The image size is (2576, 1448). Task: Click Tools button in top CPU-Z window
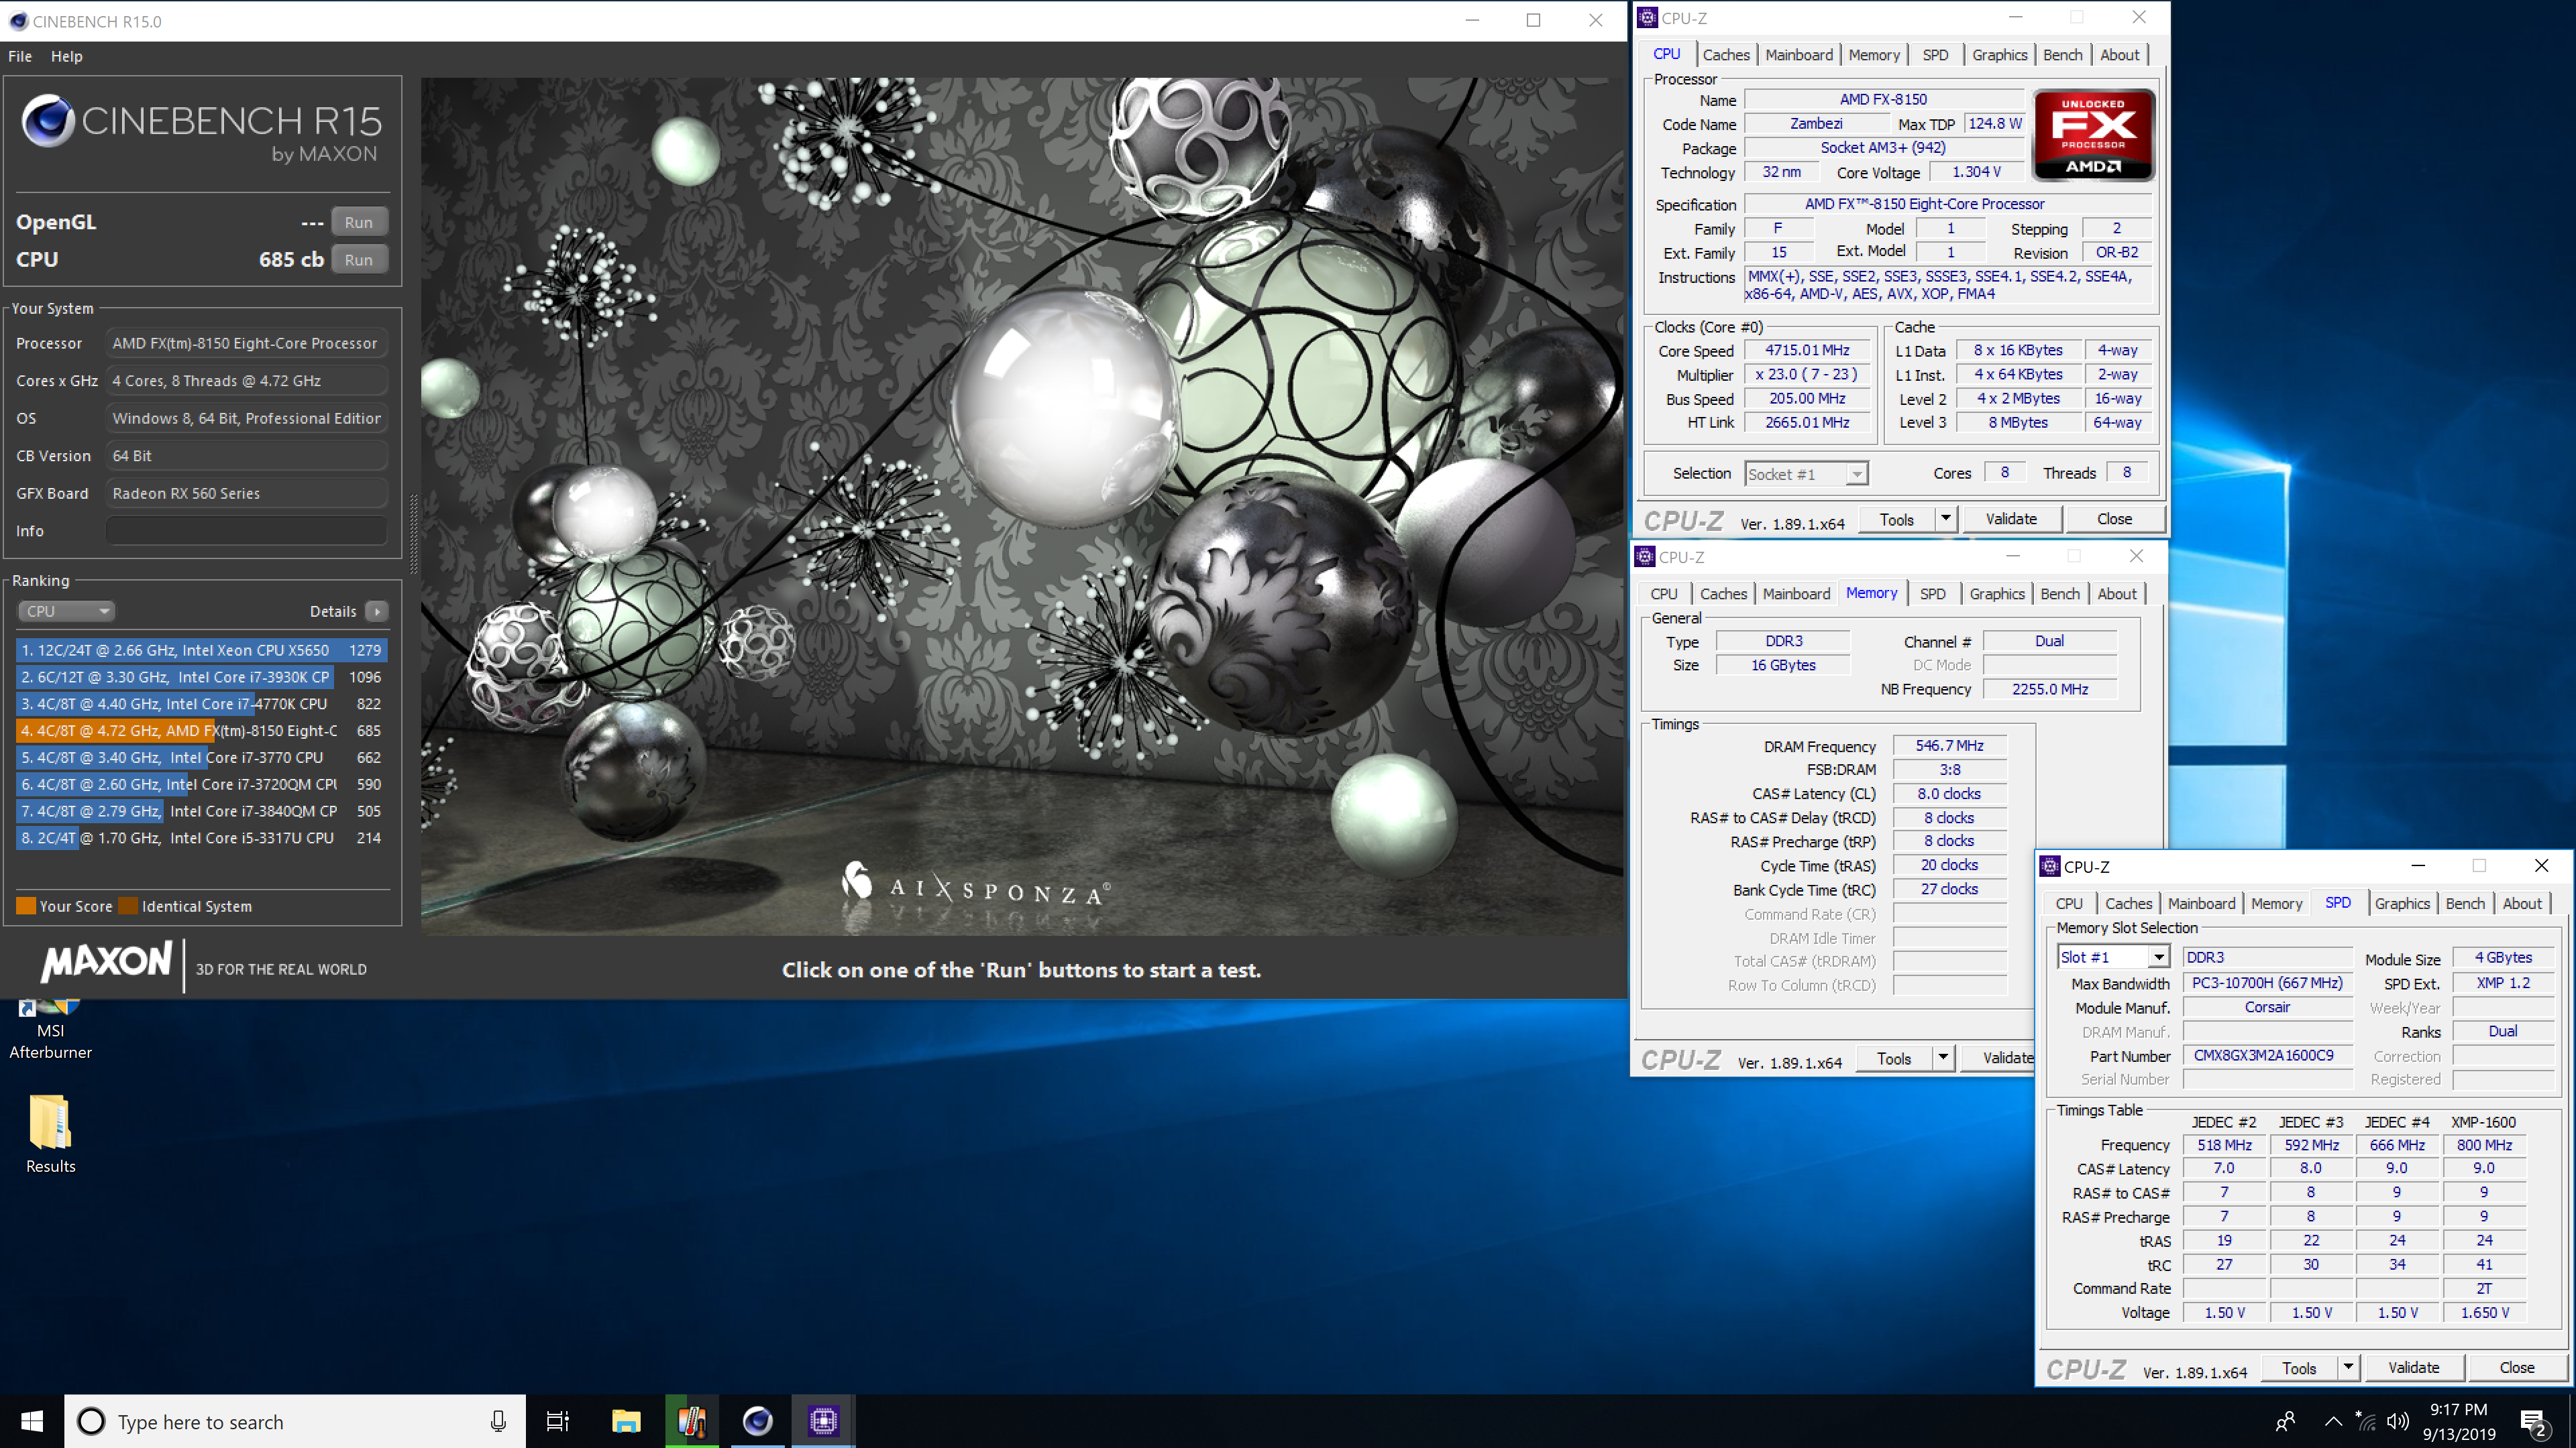(x=1896, y=520)
